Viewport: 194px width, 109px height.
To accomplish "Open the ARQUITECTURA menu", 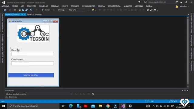I will coord(114,6).
